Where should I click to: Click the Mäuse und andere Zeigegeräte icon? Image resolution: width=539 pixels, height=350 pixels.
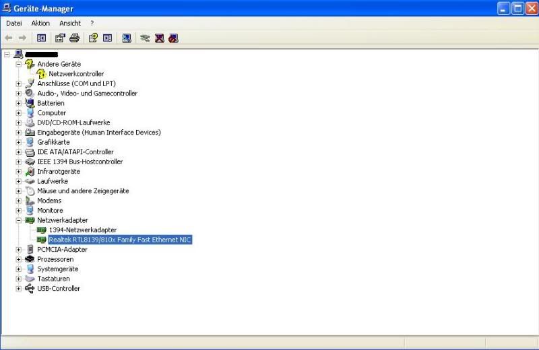point(30,191)
